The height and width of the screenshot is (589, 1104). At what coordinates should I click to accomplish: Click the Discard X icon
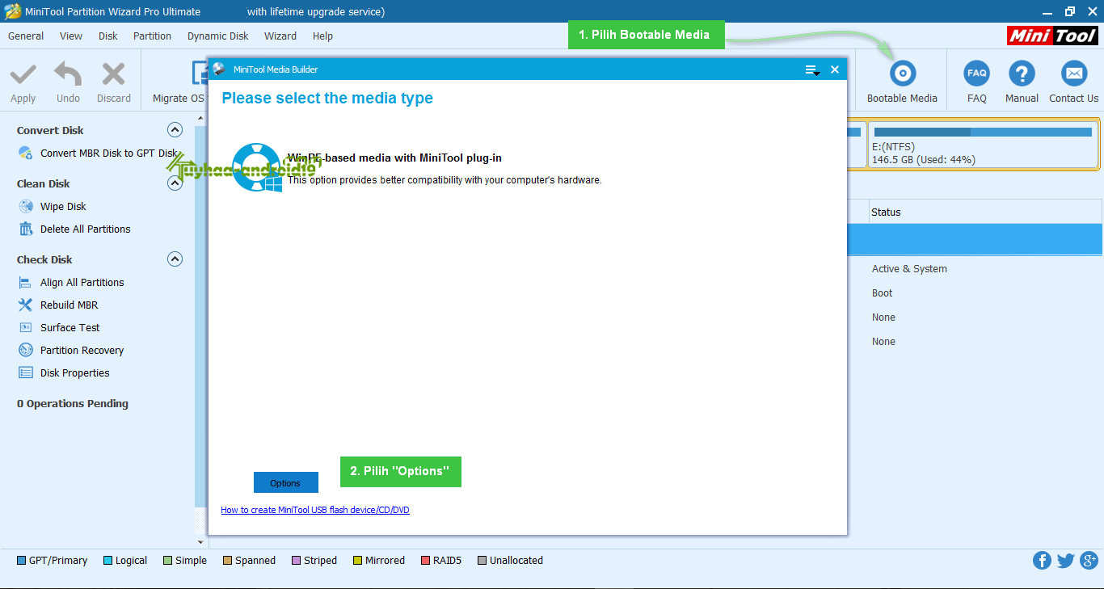tap(113, 74)
